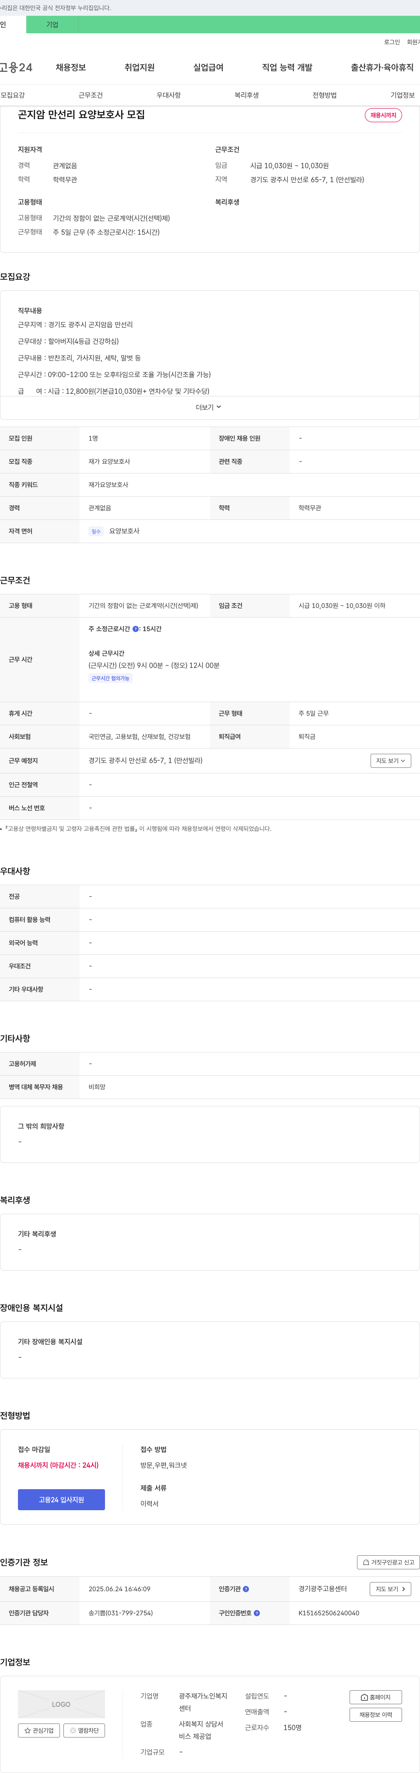Image resolution: width=420 pixels, height=1773 pixels.
Task: Select the 기업 tab at top
Action: (52, 25)
